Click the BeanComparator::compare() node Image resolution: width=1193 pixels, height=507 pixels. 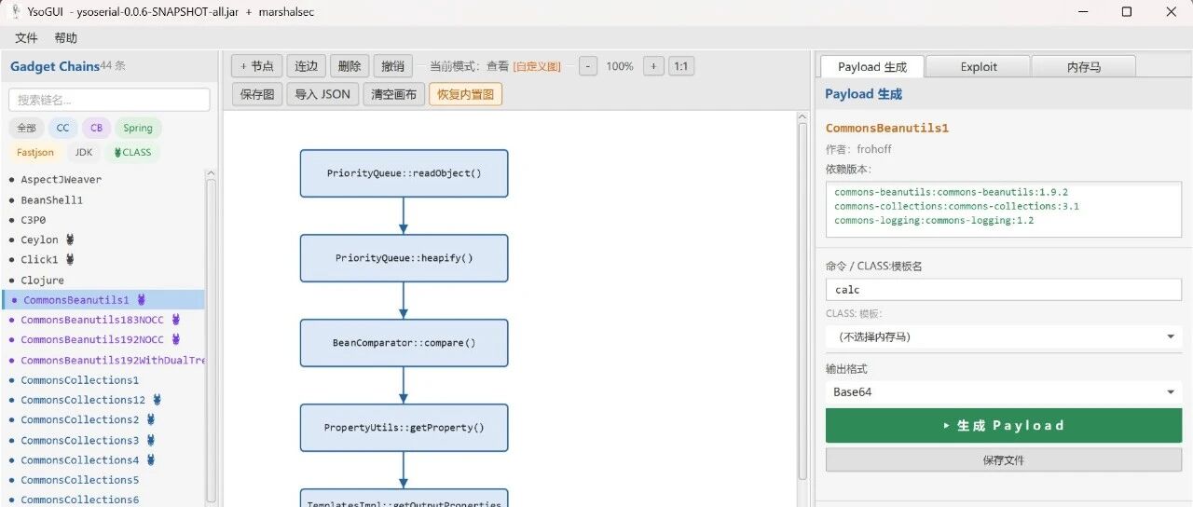coord(404,343)
